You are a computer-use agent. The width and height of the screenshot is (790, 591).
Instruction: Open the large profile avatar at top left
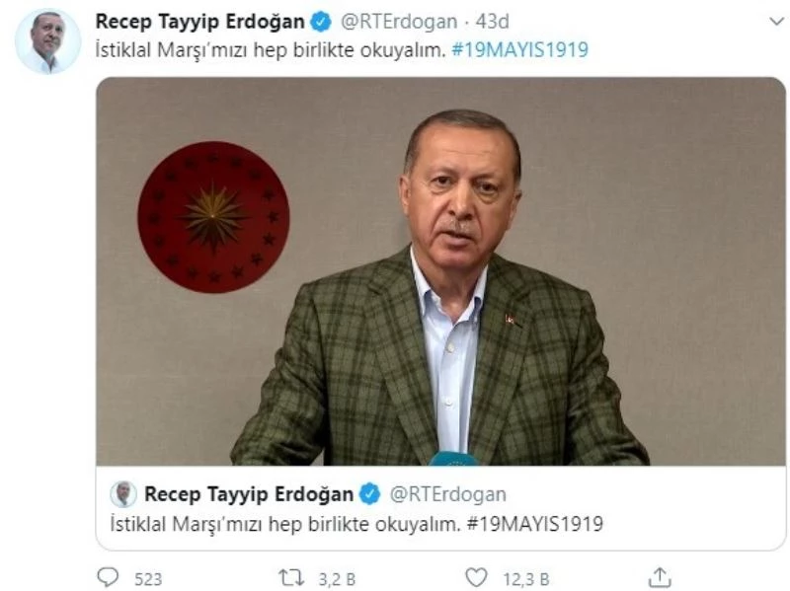[x=47, y=41]
